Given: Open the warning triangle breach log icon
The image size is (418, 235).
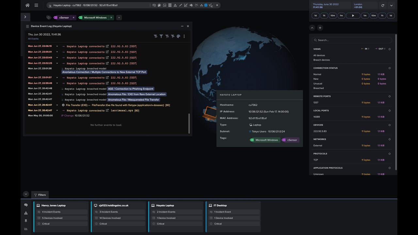Looking at the screenshot, I should tap(175, 5).
